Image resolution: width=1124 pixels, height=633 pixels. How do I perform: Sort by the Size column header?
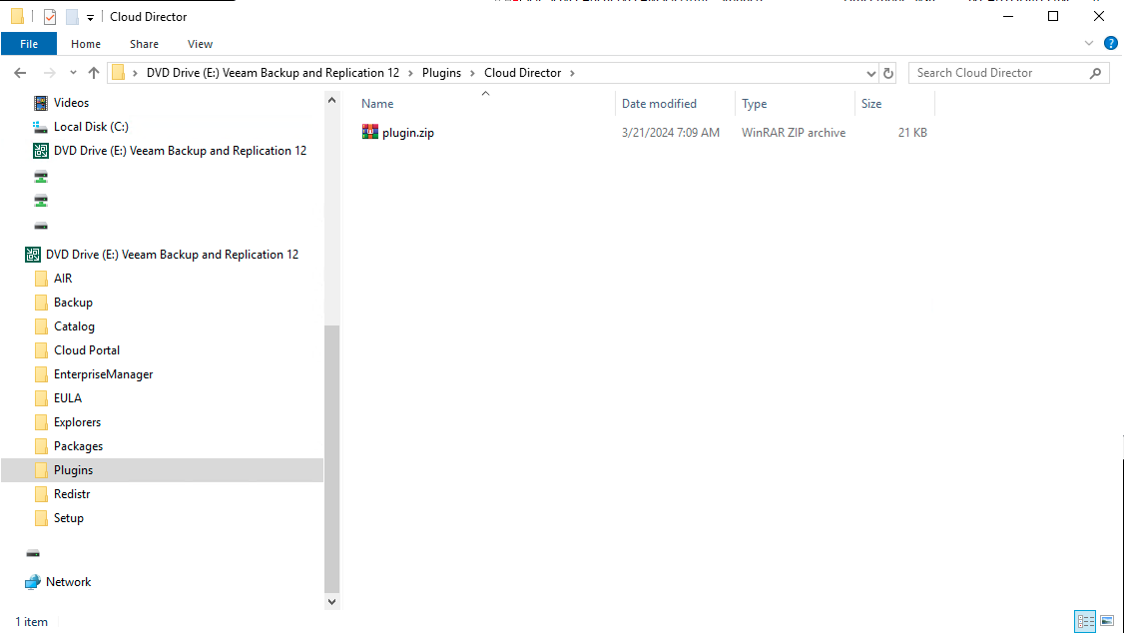coord(871,103)
